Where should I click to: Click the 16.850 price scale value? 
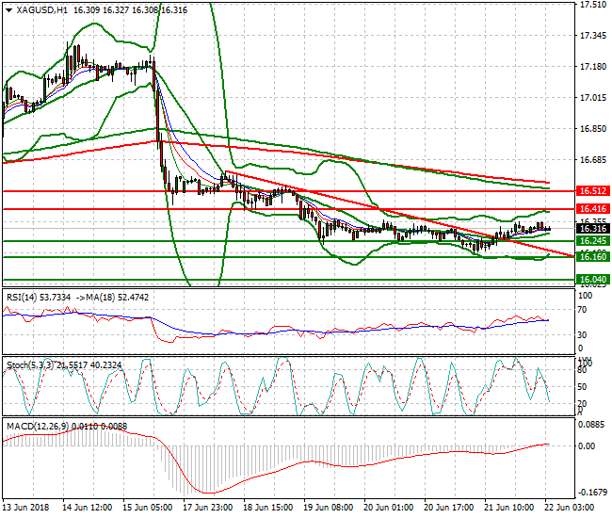[593, 129]
